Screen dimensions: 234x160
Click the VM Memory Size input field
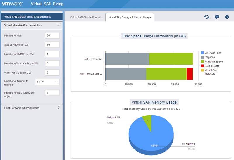[x=52, y=73]
